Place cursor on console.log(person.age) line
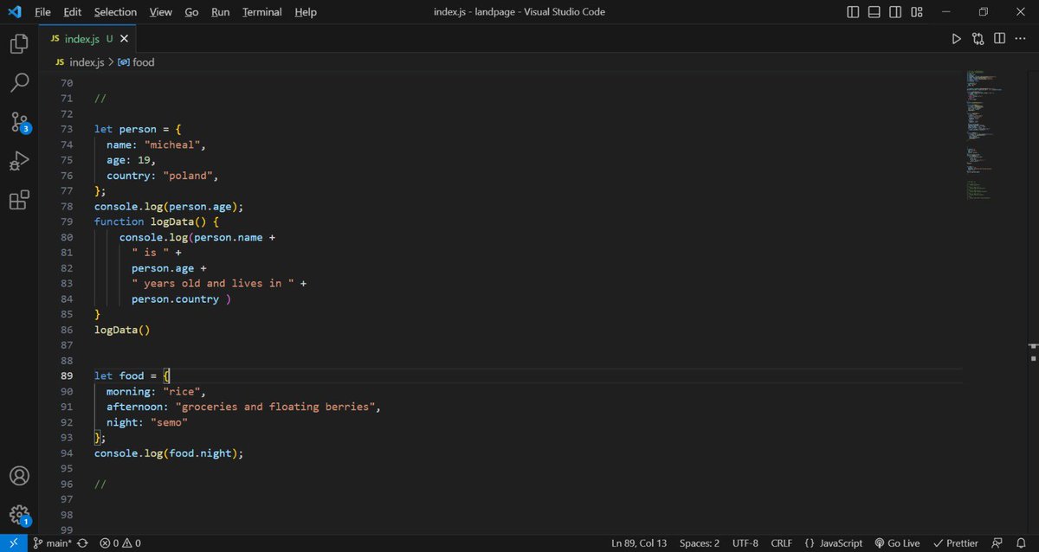1039x552 pixels. (169, 207)
